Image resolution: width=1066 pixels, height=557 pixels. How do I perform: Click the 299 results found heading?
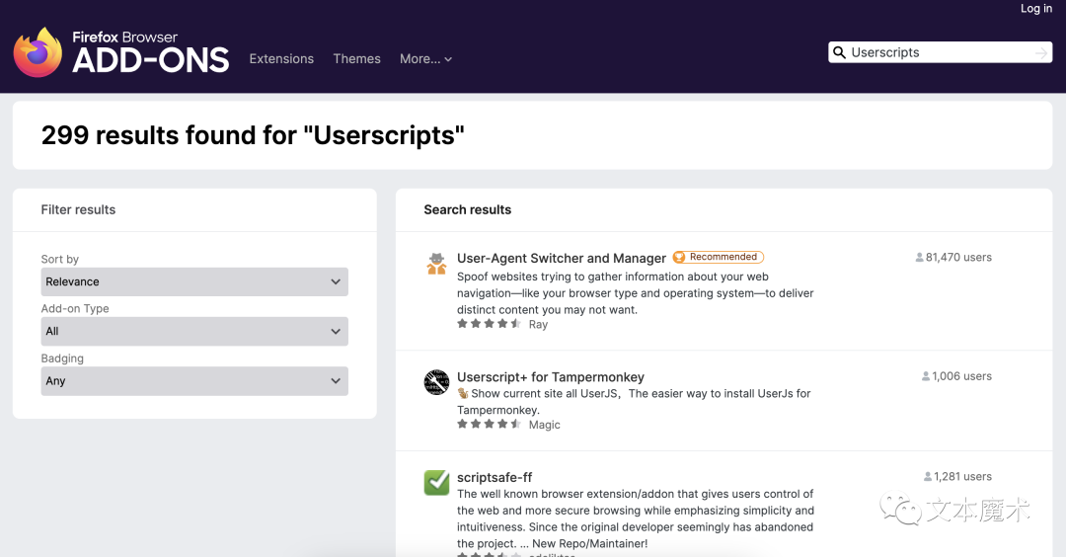tap(253, 135)
